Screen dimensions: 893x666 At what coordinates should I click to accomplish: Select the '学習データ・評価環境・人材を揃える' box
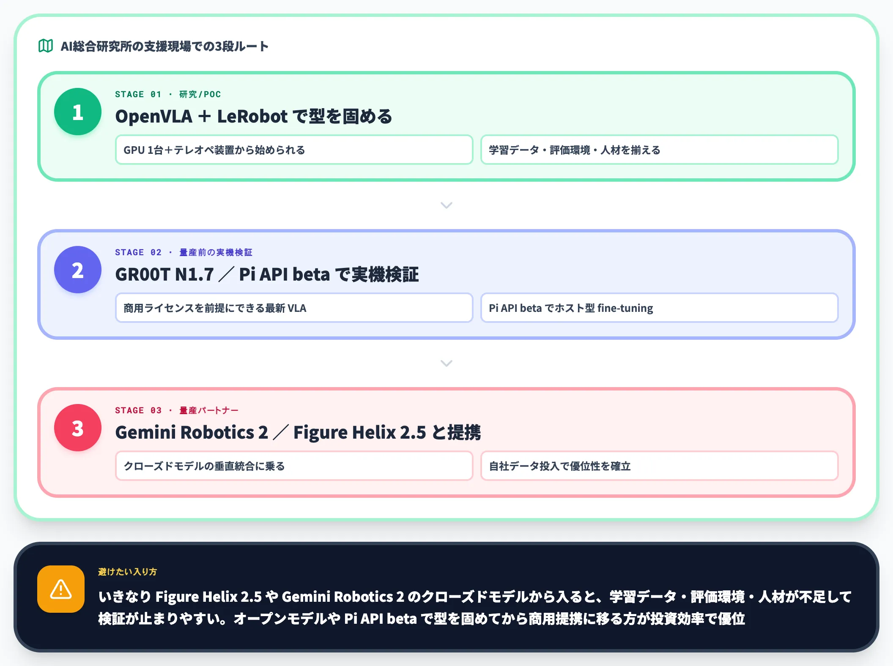659,150
